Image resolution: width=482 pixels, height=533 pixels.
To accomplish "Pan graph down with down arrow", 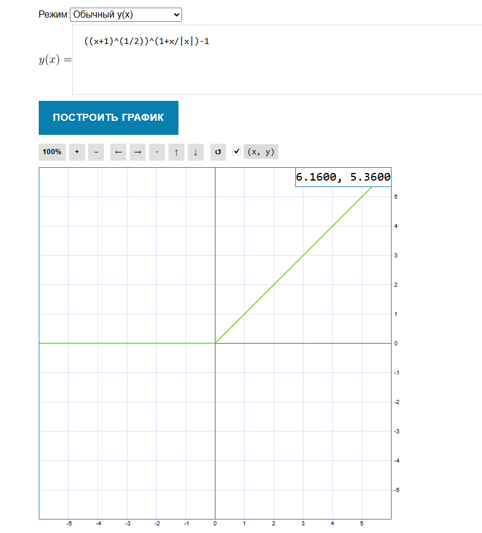I will point(196,152).
